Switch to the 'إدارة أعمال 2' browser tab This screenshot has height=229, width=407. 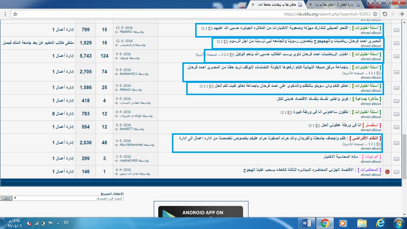click(x=337, y=4)
